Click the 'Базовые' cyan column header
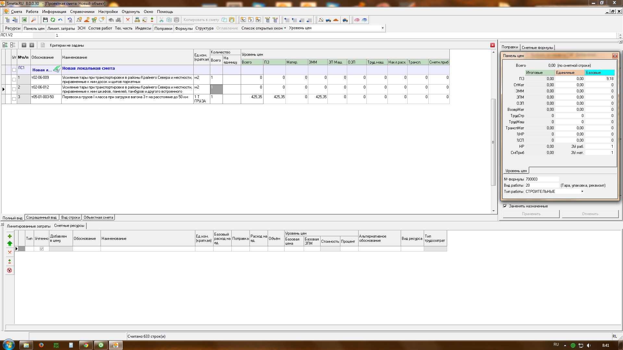Image resolution: width=623 pixels, height=350 pixels. click(x=599, y=73)
